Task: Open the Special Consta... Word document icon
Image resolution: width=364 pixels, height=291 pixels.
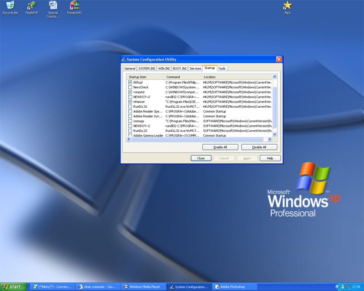Action: coord(53,6)
